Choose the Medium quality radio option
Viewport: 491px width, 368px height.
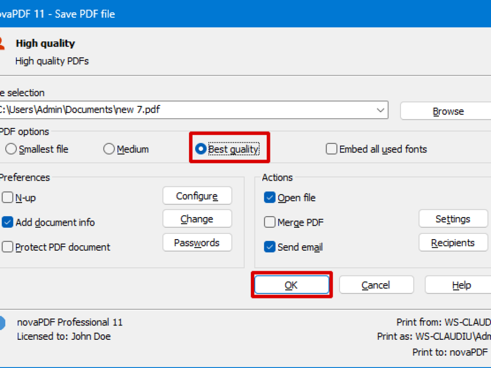pos(109,150)
